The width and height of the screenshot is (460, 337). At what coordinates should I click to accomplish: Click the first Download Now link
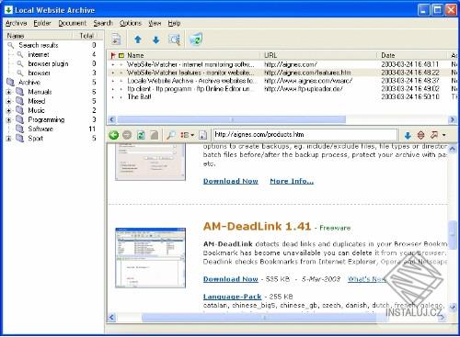231,181
